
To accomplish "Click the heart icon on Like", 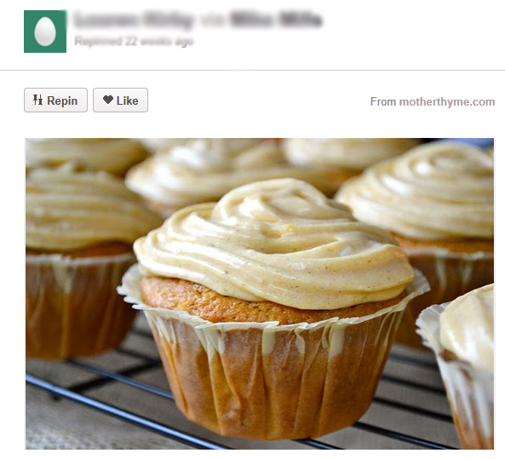I will pos(108,100).
